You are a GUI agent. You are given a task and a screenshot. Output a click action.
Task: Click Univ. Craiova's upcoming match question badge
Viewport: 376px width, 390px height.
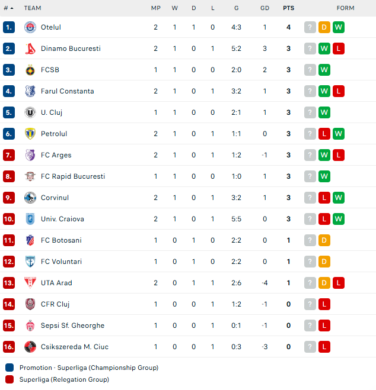[310, 219]
